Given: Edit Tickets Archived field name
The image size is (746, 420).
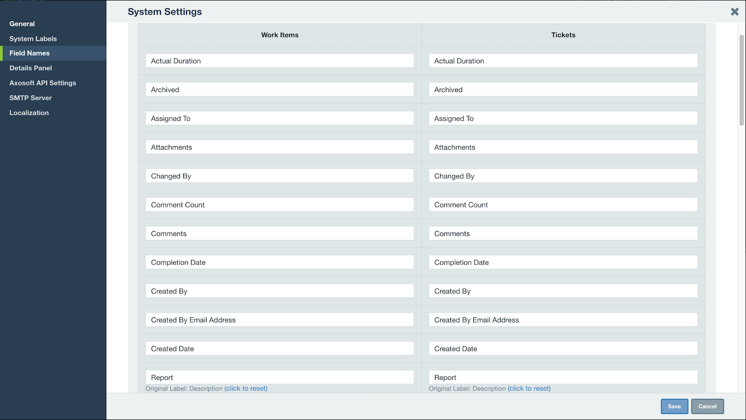Looking at the screenshot, I should (x=563, y=90).
